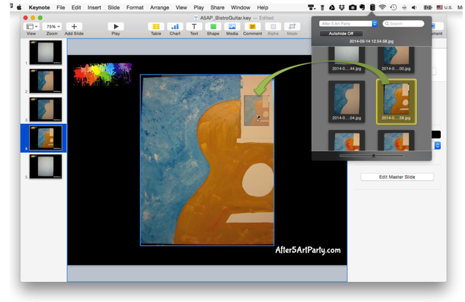Open the Dropbox menu bar icon
The height and width of the screenshot is (302, 465).
click(342, 7)
